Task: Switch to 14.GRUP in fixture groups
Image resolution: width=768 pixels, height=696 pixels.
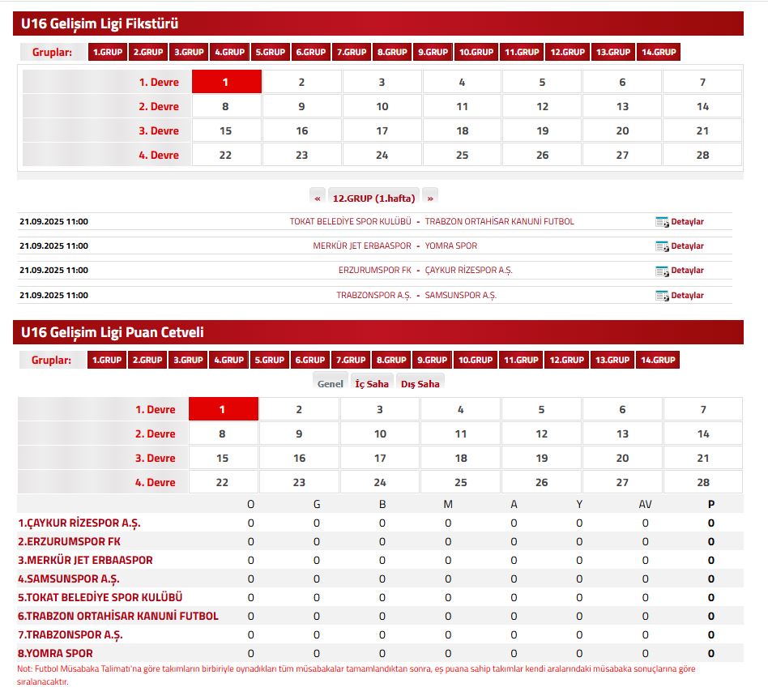Action: click(659, 52)
